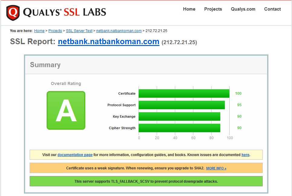Click the Cipher Strength score bar
Screen dimensions: 292x196
point(179,128)
